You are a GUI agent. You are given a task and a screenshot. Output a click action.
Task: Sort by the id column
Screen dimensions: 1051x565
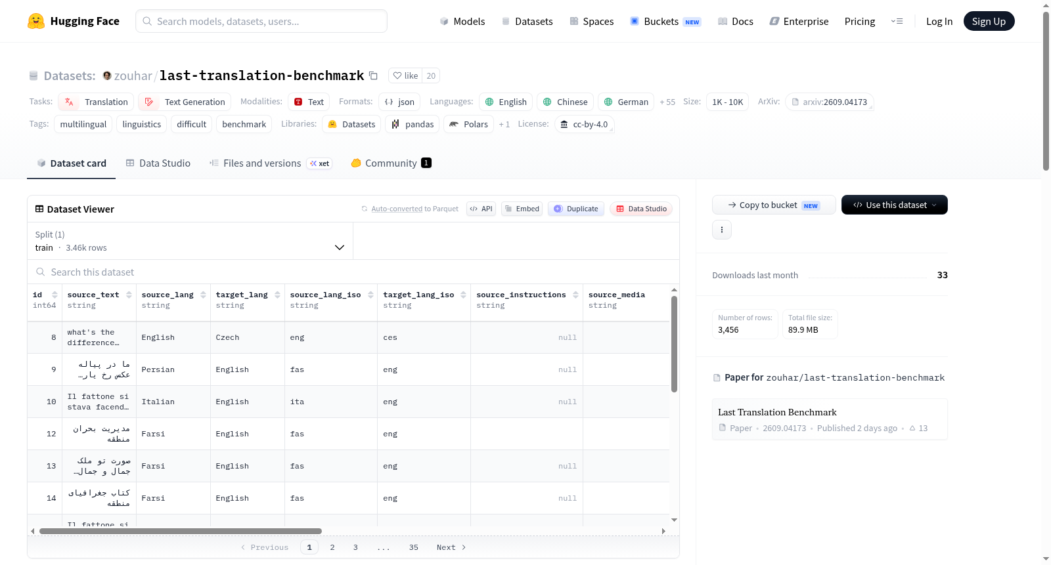55,295
